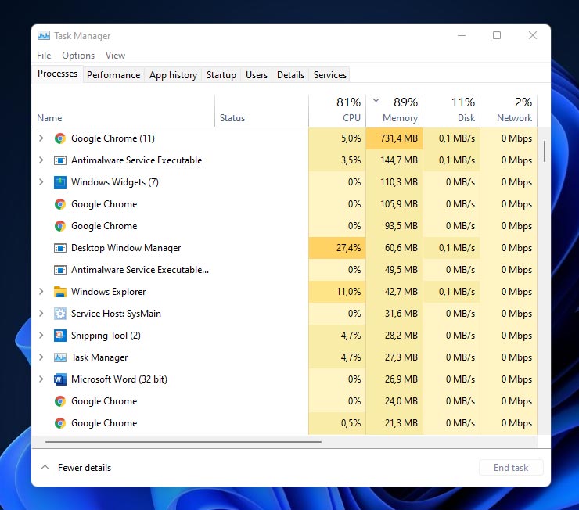Switch to the Performance tab

pyautogui.click(x=113, y=75)
